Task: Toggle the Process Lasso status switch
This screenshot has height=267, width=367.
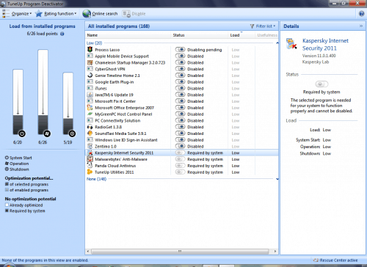Action: click(181, 50)
